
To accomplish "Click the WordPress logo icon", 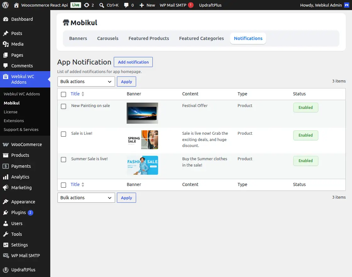I will (x=5, y=5).
